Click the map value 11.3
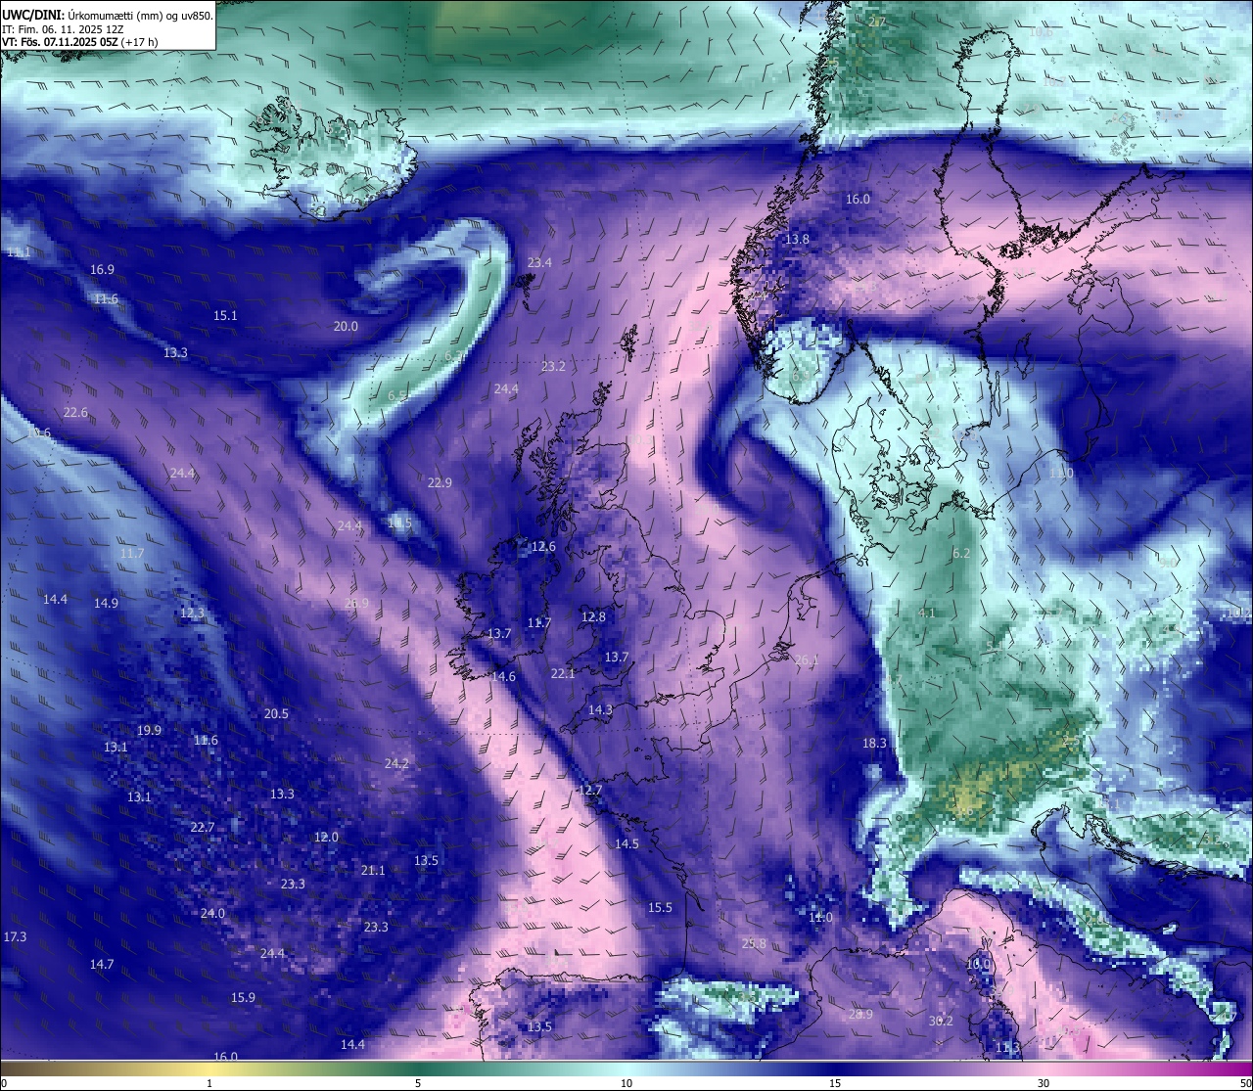This screenshot has height=1091, width=1253. click(1007, 1048)
